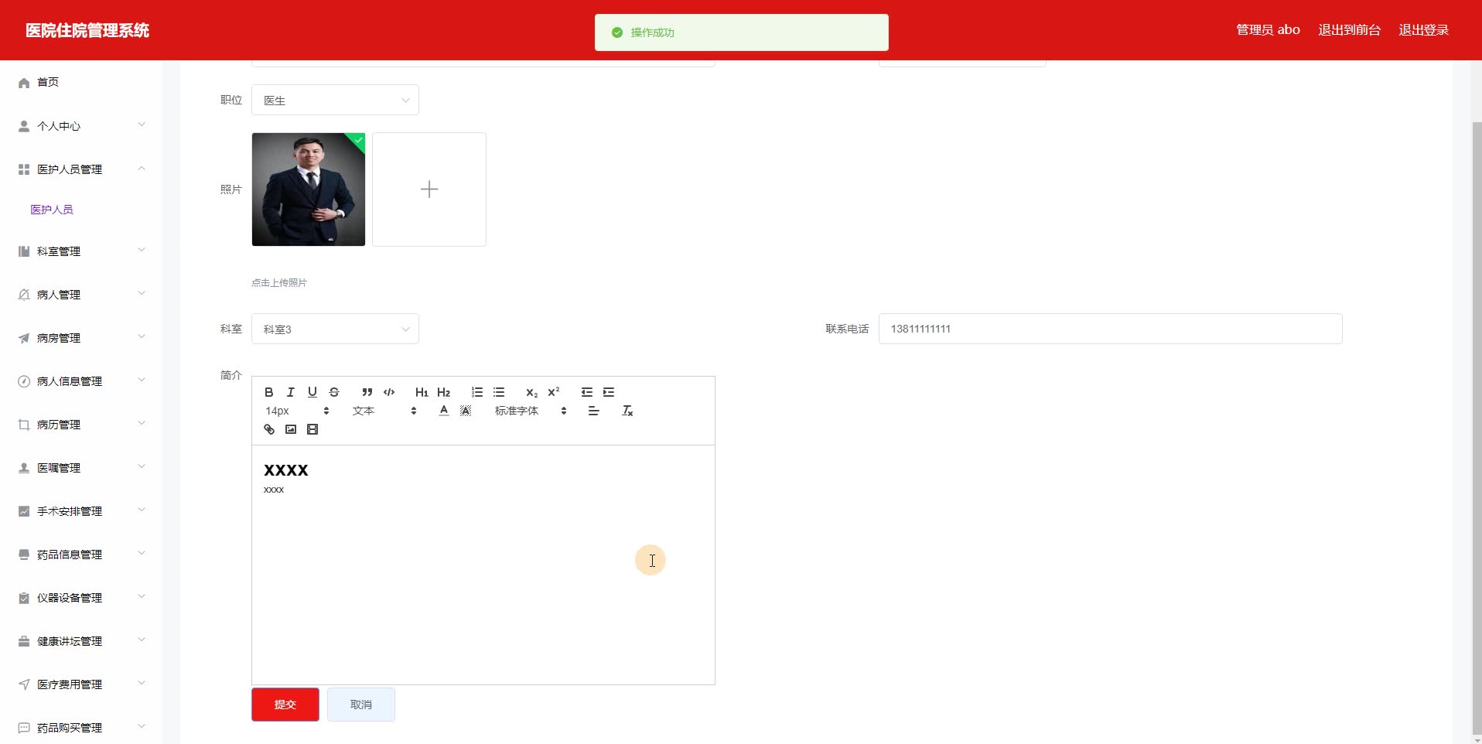The image size is (1482, 744).
Task: Insert a hyperlink in the editor
Action: [x=268, y=429]
